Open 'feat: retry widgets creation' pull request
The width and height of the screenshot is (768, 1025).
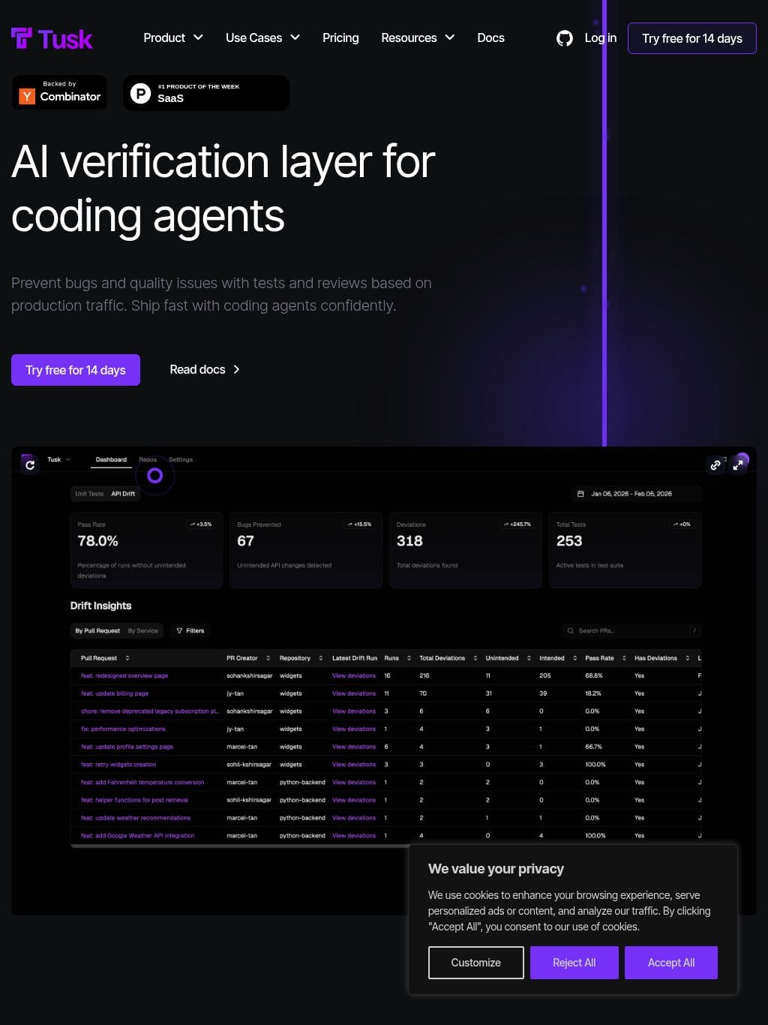coord(118,765)
